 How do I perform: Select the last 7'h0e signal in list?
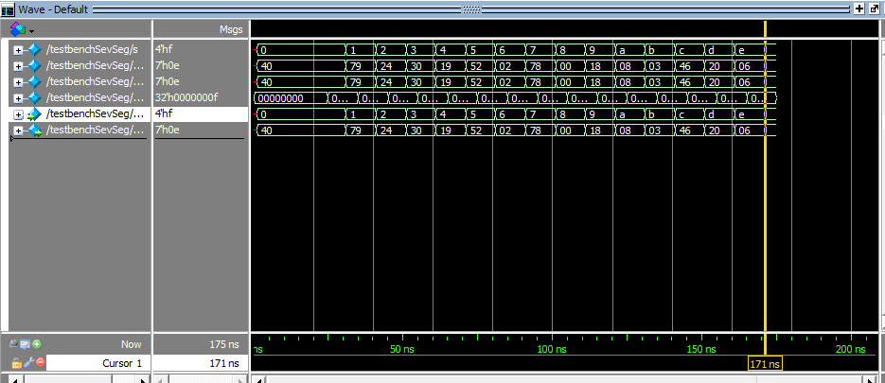(x=95, y=130)
